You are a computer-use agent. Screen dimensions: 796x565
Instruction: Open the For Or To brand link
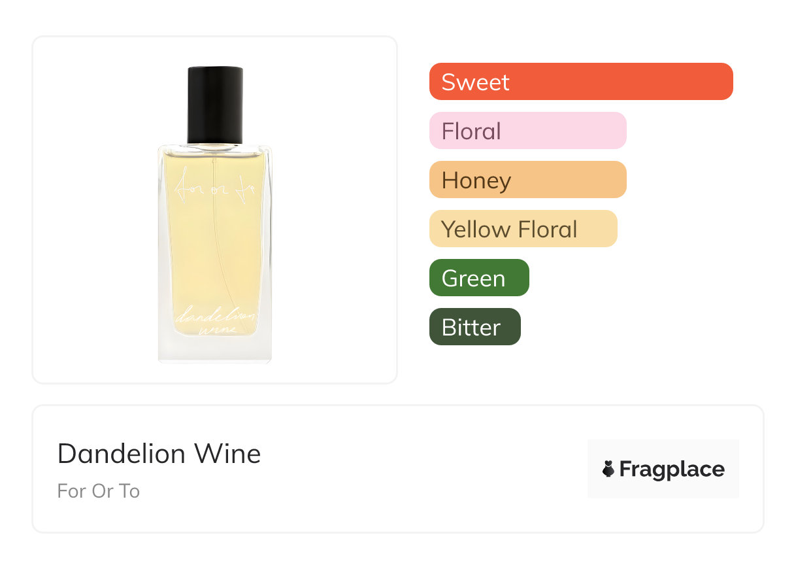tap(99, 491)
